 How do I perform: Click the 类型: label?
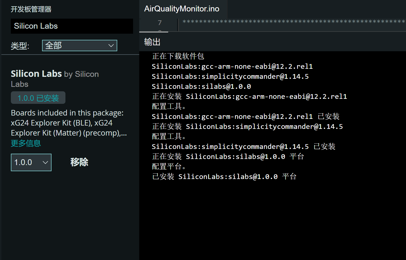20,46
